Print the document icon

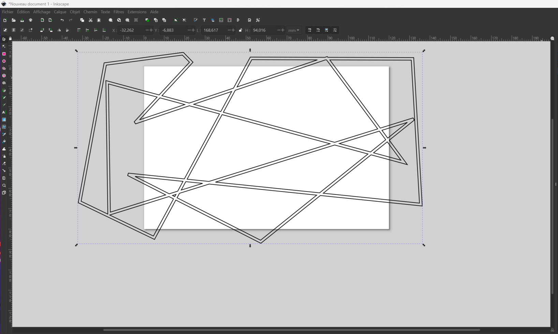(31, 20)
